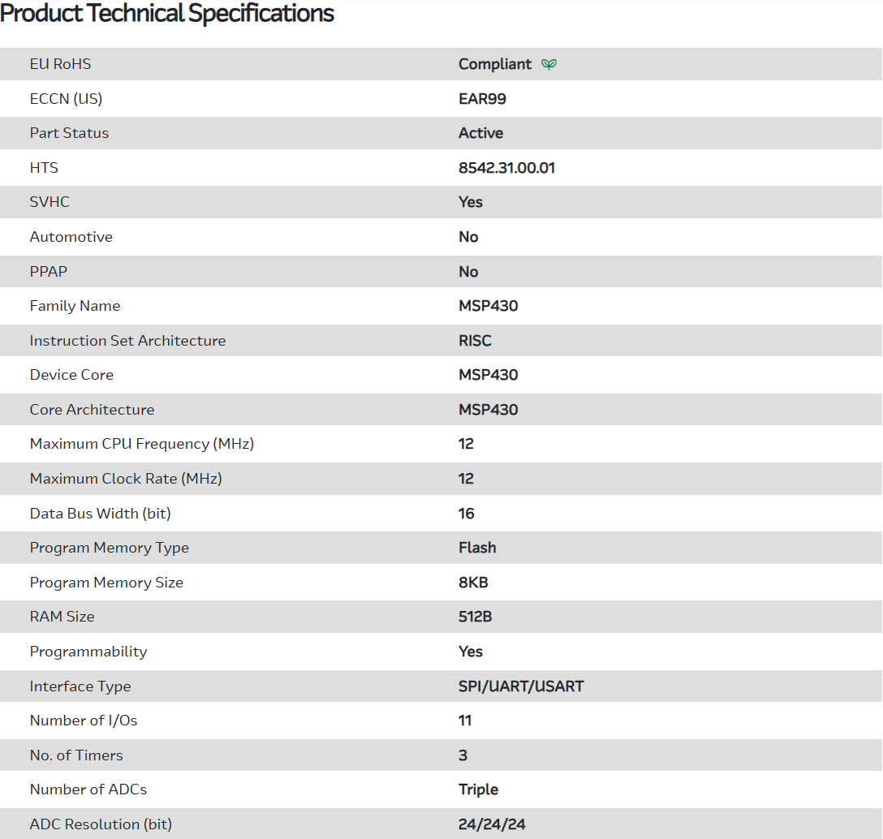Viewport: 883px width, 839px height.
Task: Click the EAR99 ECCN value
Action: pos(482,99)
